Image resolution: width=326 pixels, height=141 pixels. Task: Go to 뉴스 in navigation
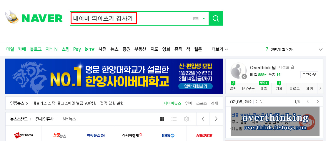[114, 49]
